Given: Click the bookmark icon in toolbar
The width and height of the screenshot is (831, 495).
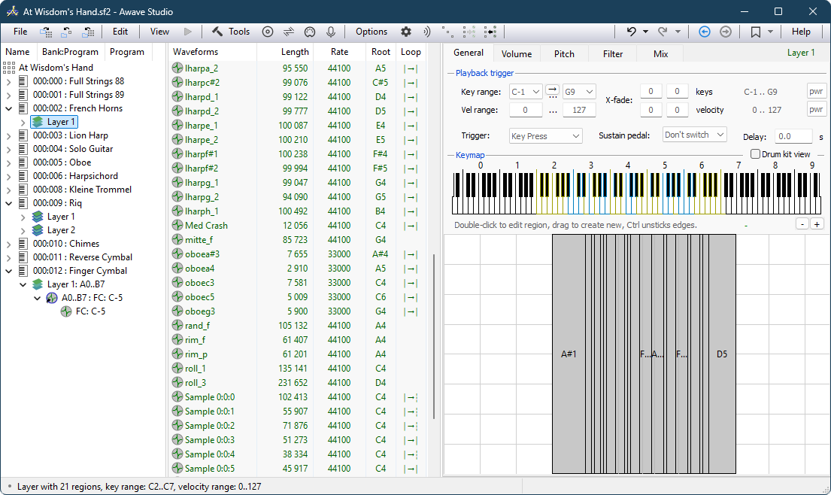Looking at the screenshot, I should click(x=755, y=32).
